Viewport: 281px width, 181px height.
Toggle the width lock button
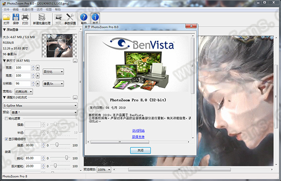(x=37, y=68)
